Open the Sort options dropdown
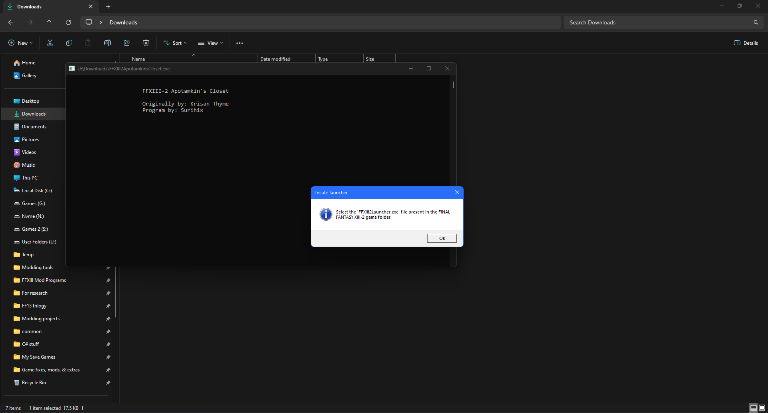Screen dimensions: 768x413 [175, 43]
